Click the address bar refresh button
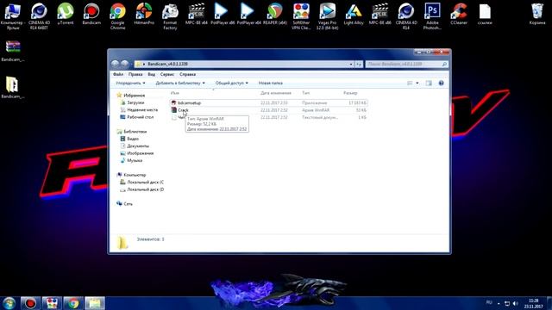 (359, 64)
